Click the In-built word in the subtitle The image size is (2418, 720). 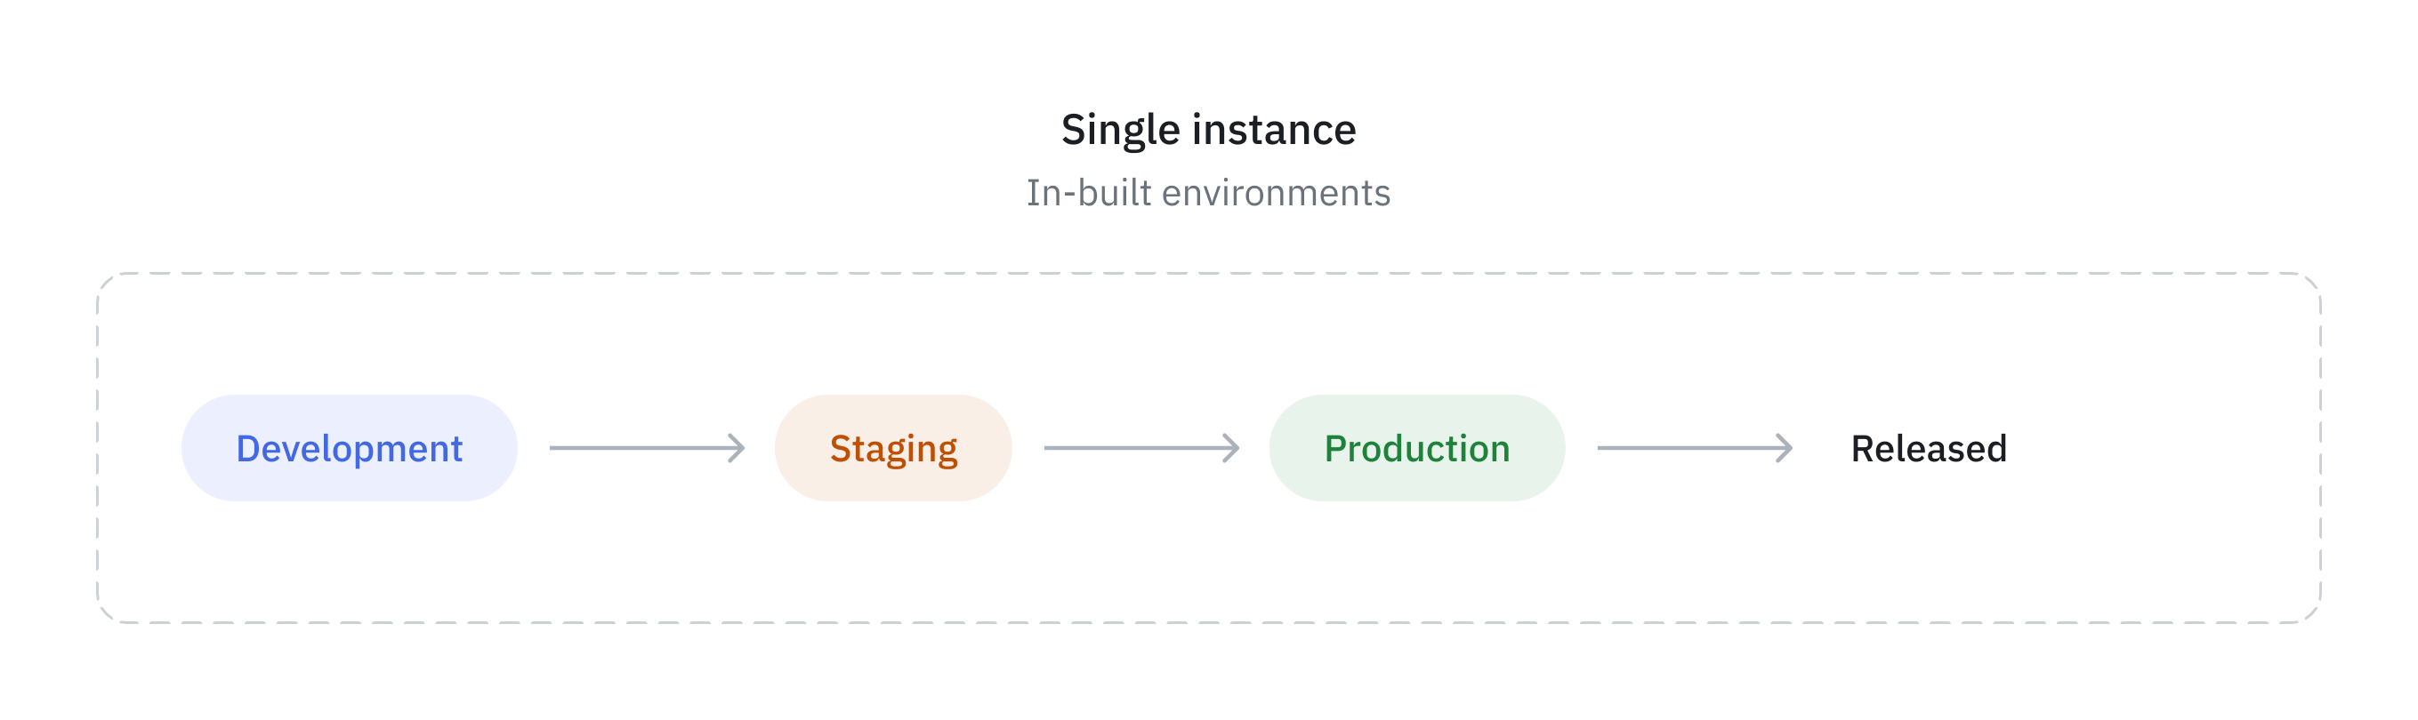click(x=1089, y=193)
